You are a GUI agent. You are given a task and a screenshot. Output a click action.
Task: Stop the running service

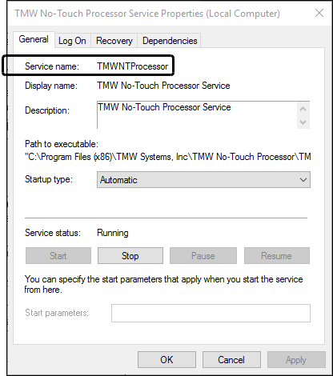pos(130,256)
